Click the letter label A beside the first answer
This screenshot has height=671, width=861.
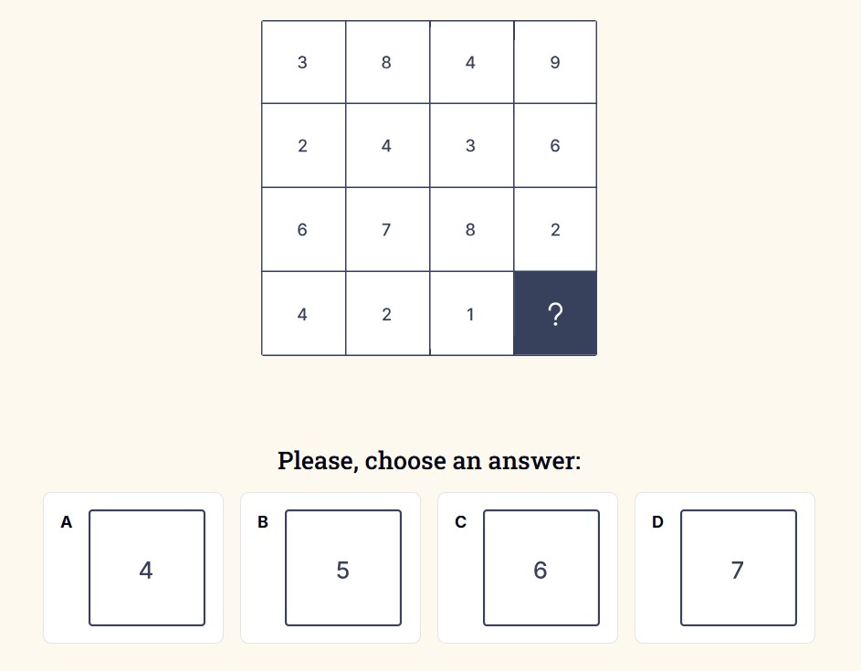coord(66,522)
